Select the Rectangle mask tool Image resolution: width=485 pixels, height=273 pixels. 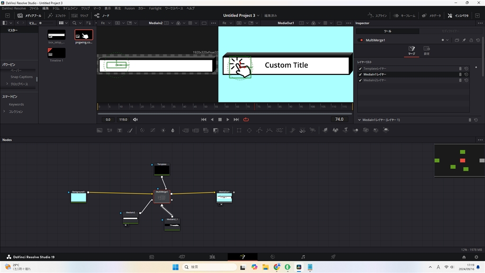point(239,130)
